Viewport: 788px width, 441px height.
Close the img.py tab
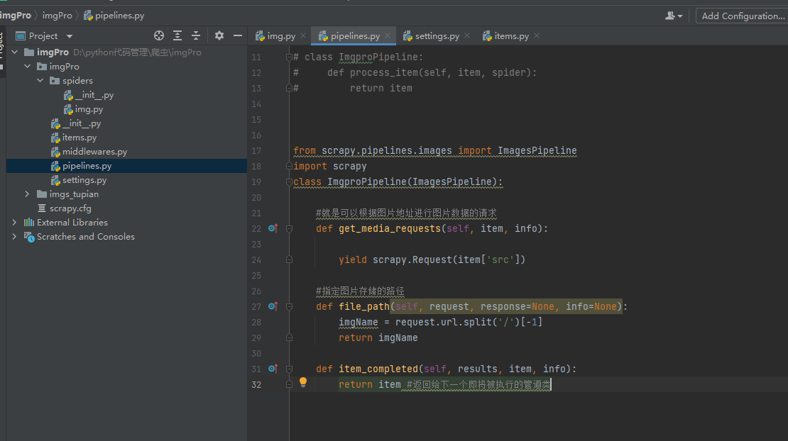click(x=303, y=36)
